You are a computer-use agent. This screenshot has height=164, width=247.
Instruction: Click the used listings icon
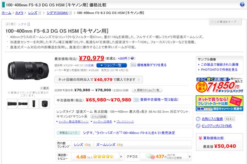[136, 100]
